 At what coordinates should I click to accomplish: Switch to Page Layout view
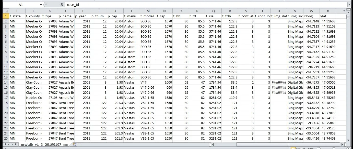(x=298, y=148)
